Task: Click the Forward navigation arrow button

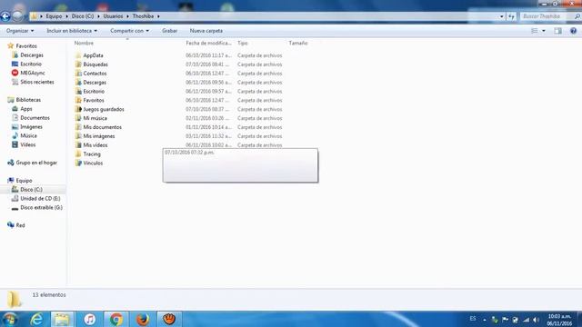Action: pyautogui.click(x=17, y=16)
